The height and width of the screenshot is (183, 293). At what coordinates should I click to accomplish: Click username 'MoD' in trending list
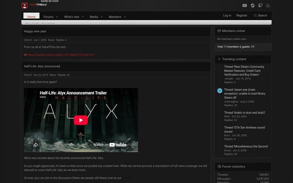pyautogui.click(x=227, y=116)
